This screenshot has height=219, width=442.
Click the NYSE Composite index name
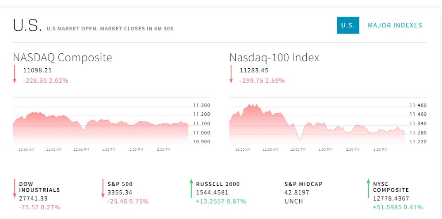pyautogui.click(x=391, y=187)
